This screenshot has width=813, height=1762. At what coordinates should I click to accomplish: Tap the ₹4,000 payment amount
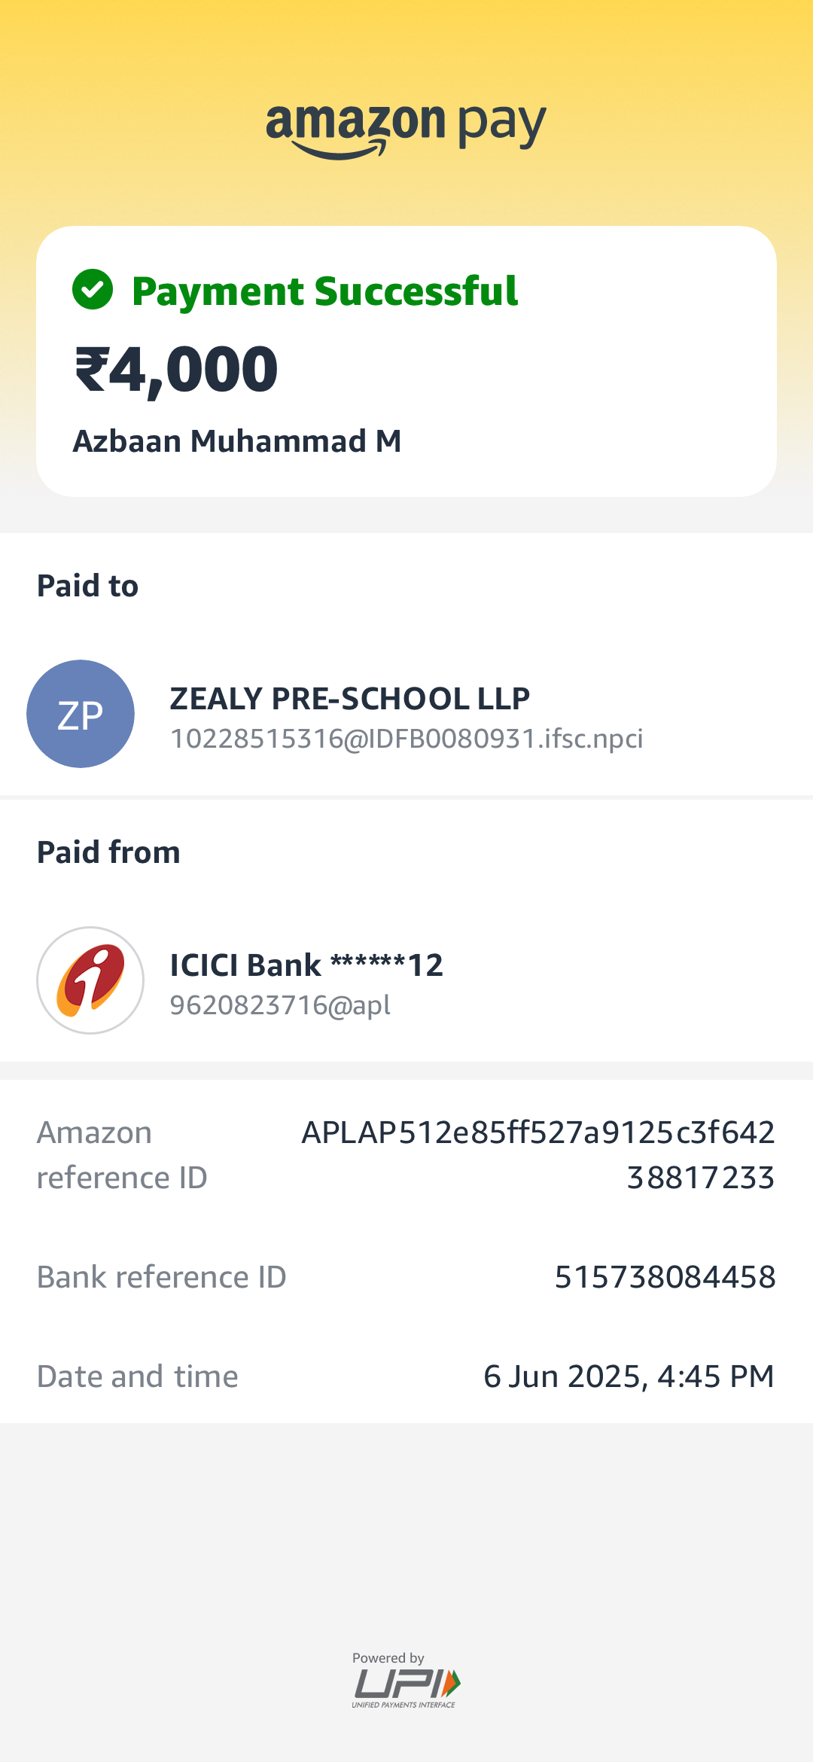(177, 370)
